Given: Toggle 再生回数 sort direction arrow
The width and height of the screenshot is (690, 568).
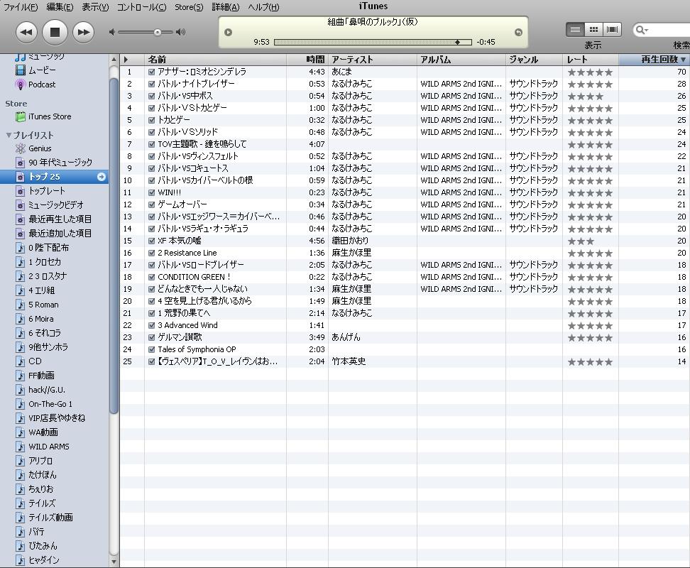Looking at the screenshot, I should 684,60.
